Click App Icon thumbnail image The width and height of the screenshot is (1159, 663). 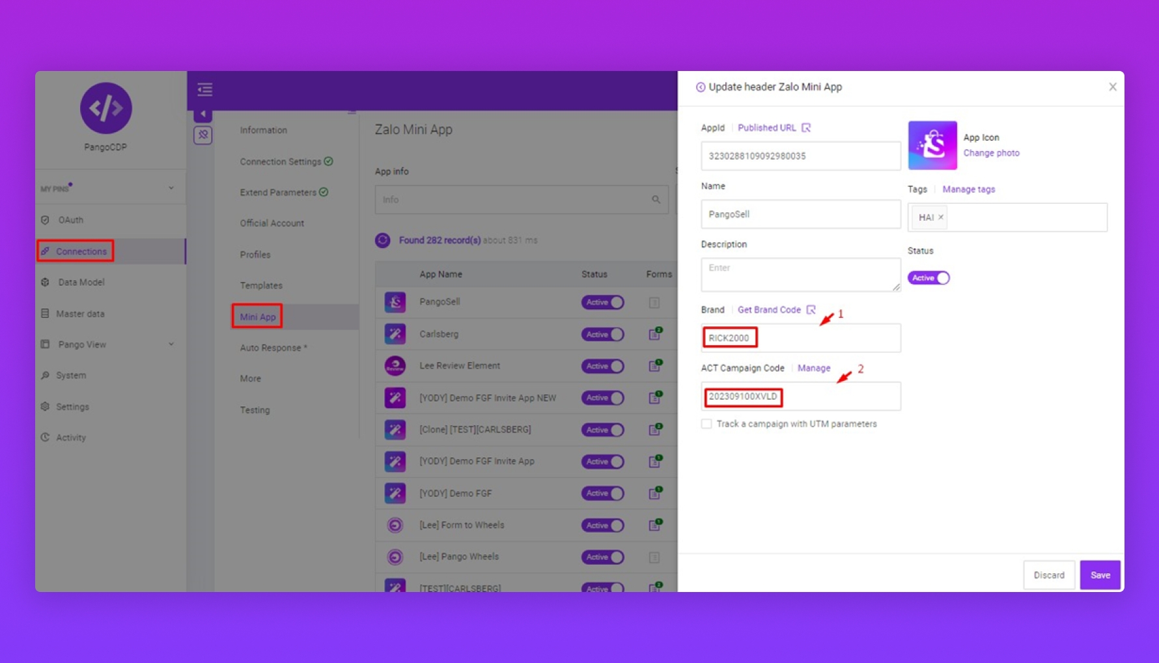coord(932,145)
